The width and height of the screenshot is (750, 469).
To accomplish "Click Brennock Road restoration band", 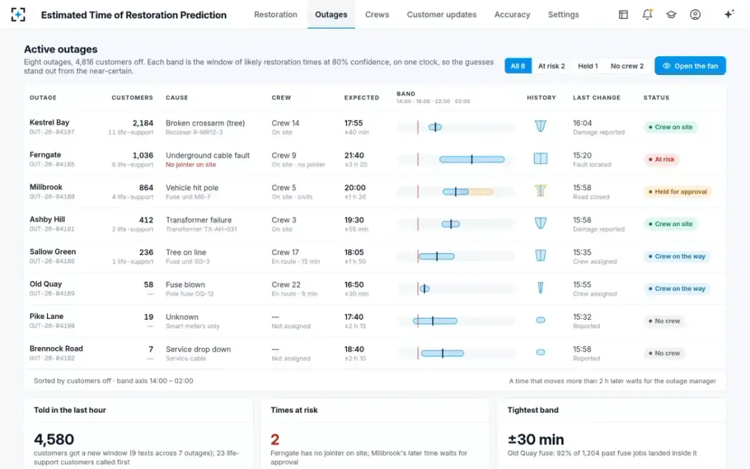I will click(x=442, y=353).
